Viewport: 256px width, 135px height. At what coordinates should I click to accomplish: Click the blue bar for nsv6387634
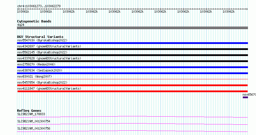pyautogui.click(x=132, y=73)
